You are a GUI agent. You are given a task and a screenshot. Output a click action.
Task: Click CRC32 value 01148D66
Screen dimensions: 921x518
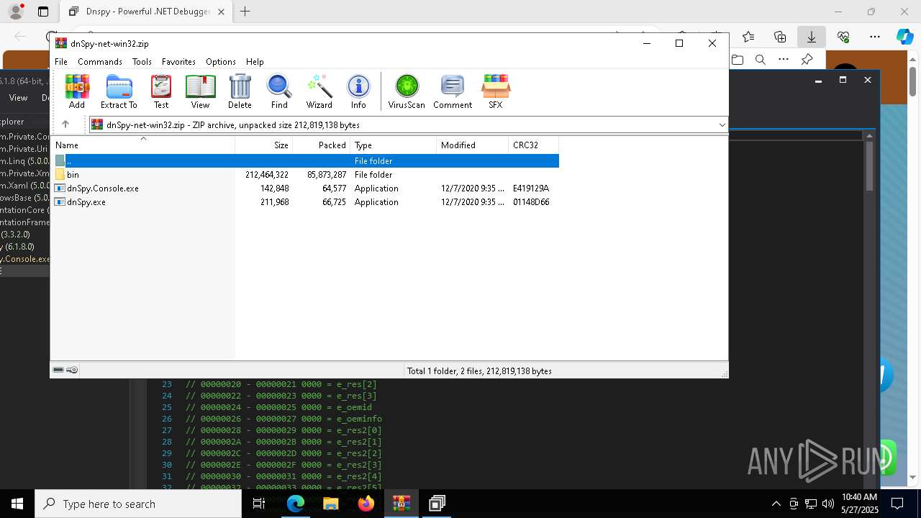(531, 202)
